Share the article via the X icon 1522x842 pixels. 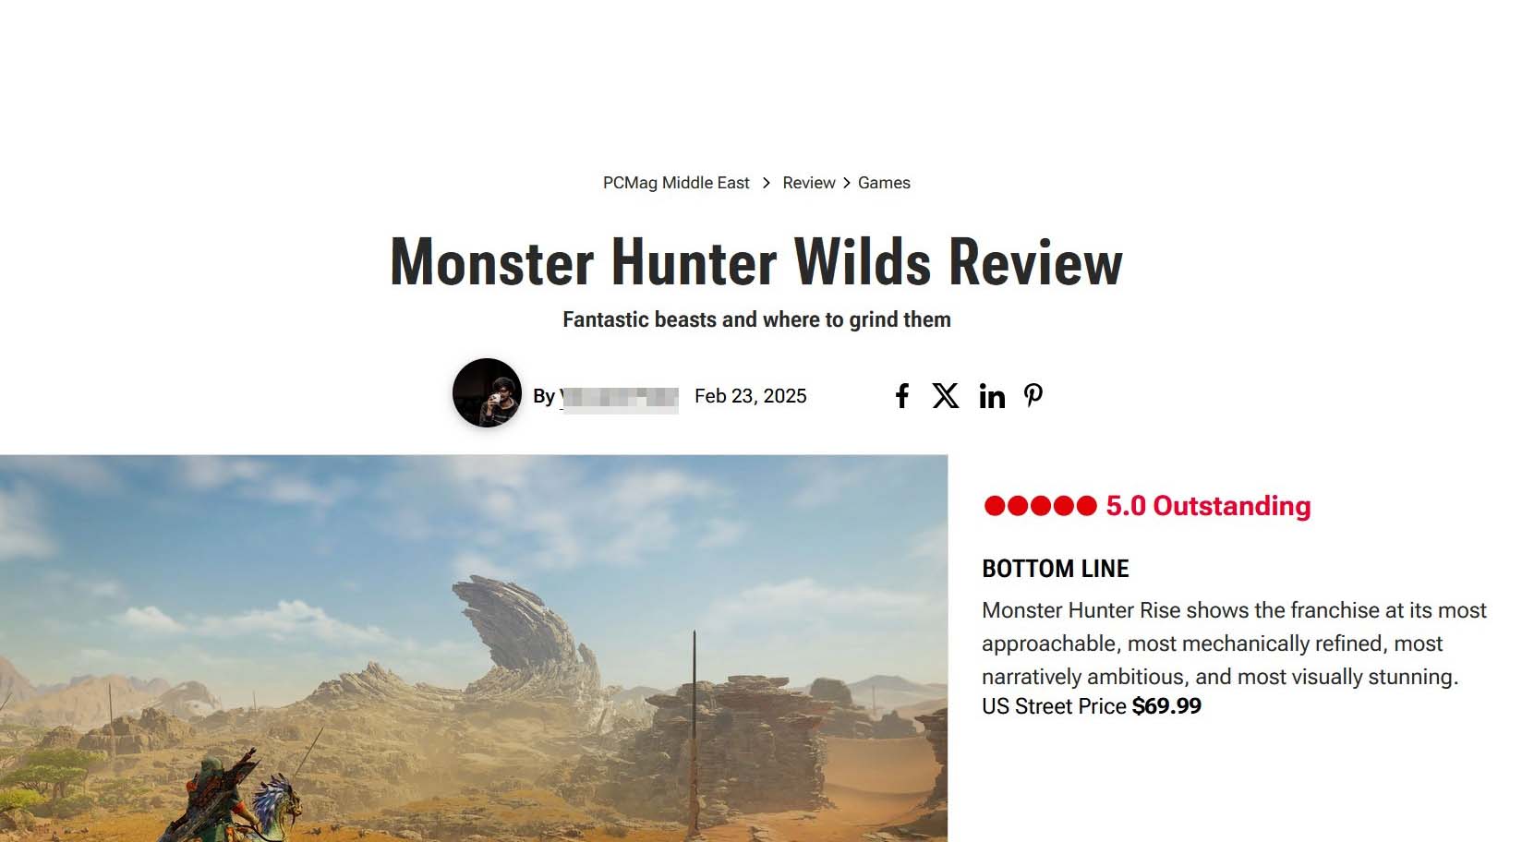(x=945, y=396)
